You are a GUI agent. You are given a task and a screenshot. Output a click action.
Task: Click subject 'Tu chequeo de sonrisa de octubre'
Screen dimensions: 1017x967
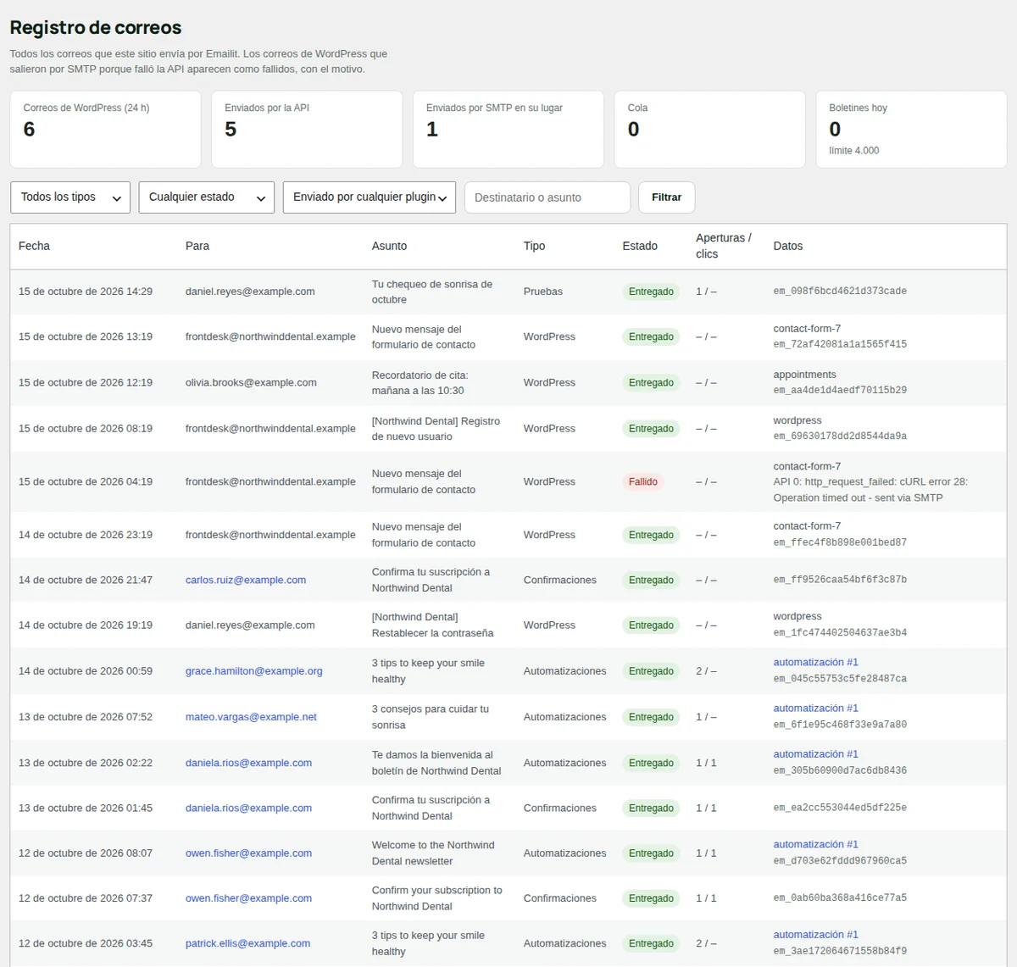[x=432, y=292]
